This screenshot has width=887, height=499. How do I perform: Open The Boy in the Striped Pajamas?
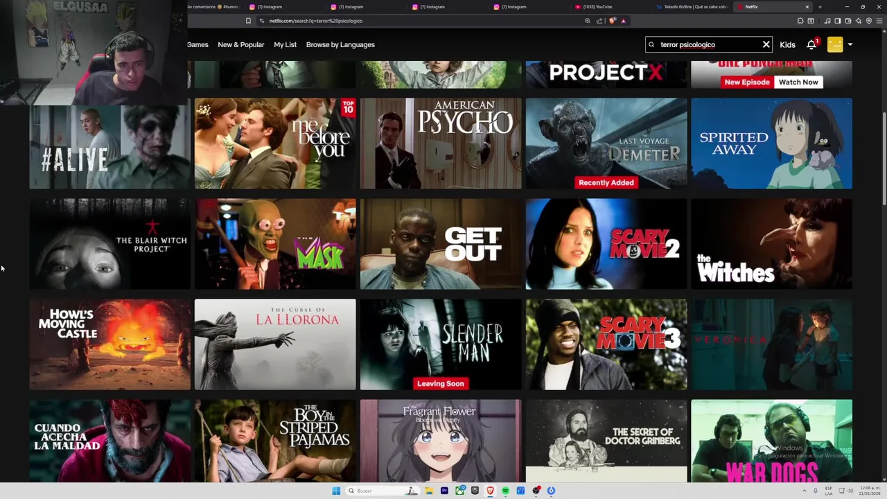(275, 441)
